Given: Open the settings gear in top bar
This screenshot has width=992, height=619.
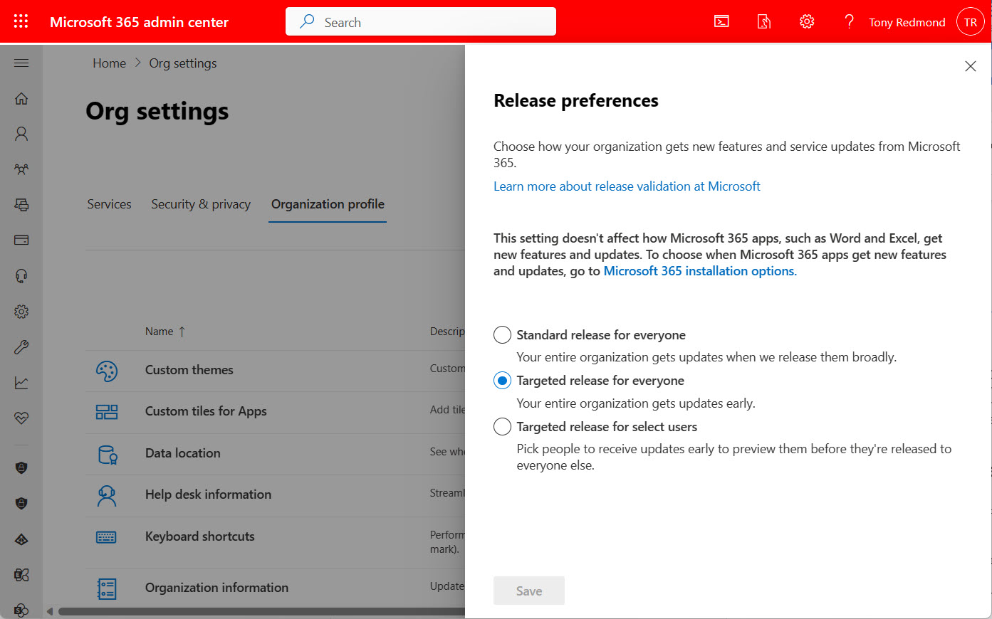Looking at the screenshot, I should (x=807, y=22).
